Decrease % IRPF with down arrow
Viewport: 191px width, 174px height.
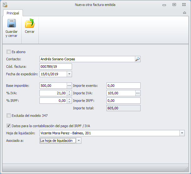(69, 102)
